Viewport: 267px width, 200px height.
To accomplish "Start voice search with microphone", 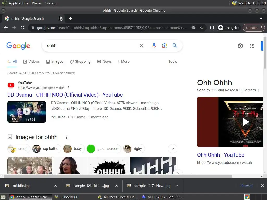I will point(154,46).
